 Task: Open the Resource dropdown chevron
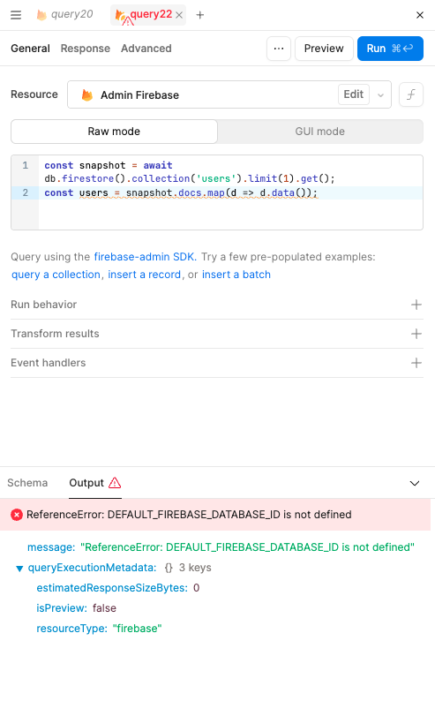coord(380,94)
